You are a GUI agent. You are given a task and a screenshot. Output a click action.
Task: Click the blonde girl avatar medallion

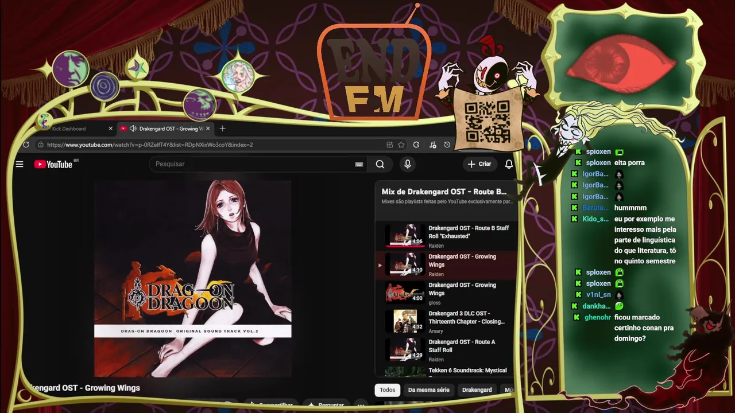tap(238, 76)
